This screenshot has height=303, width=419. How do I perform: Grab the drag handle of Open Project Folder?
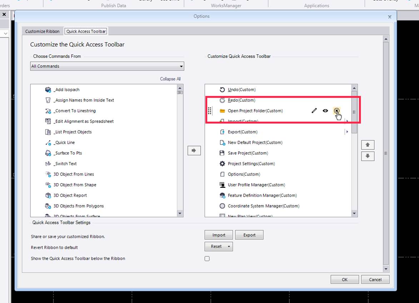click(x=210, y=111)
